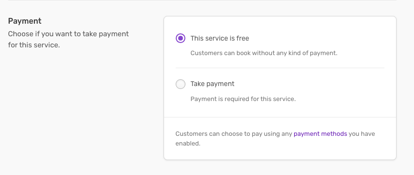Click the "for this service." line under Payment heading
Viewport: 414px width, 175px height.
(34, 45)
